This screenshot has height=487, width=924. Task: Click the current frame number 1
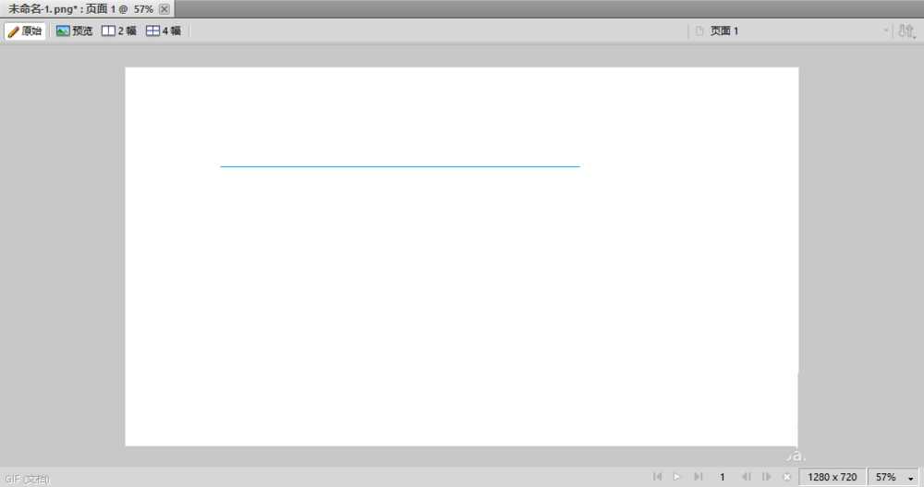722,477
